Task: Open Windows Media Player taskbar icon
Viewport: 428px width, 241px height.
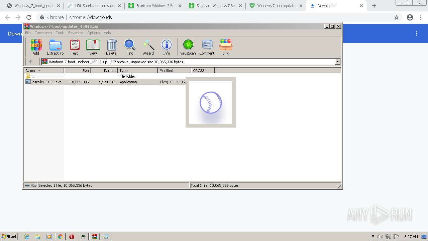Action: (49, 237)
